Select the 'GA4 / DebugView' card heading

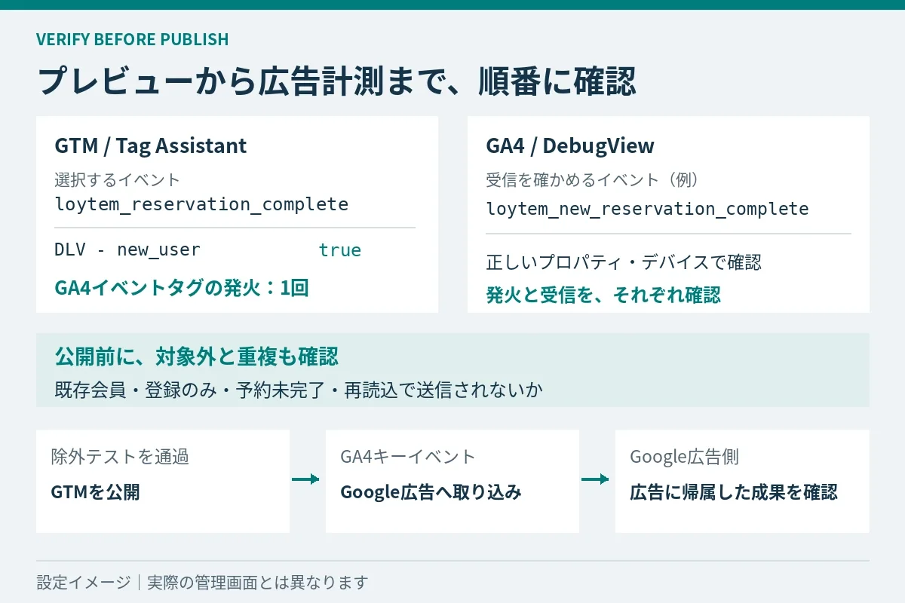click(570, 145)
